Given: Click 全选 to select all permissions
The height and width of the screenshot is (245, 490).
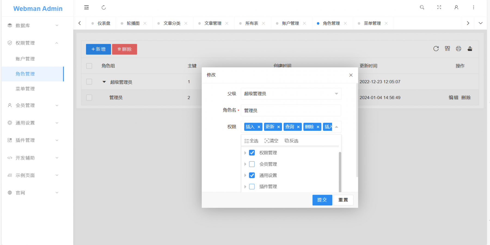Looking at the screenshot, I should 251,141.
